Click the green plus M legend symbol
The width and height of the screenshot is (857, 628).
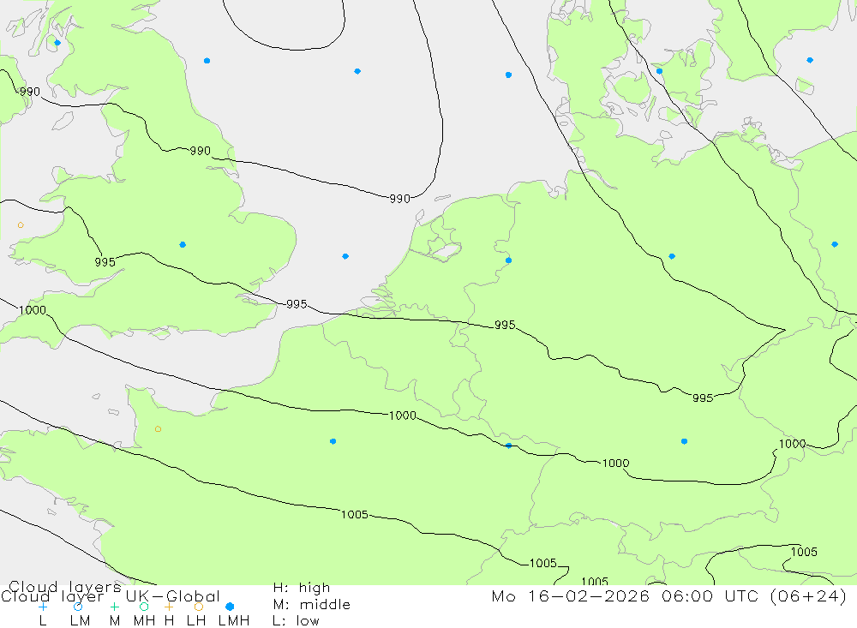point(114,607)
